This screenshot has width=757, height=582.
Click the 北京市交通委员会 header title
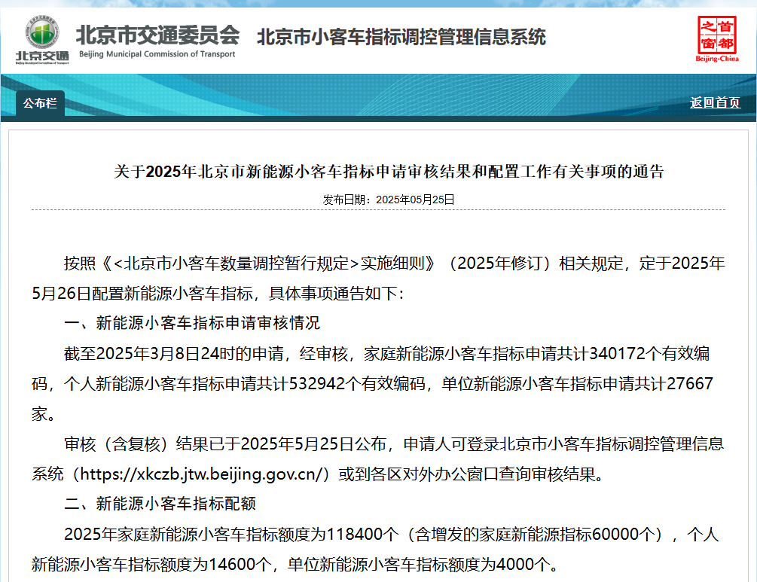point(157,35)
